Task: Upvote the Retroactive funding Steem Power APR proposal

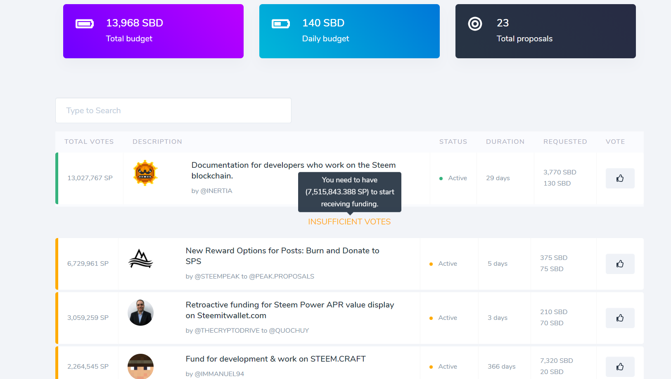Action: pyautogui.click(x=620, y=318)
